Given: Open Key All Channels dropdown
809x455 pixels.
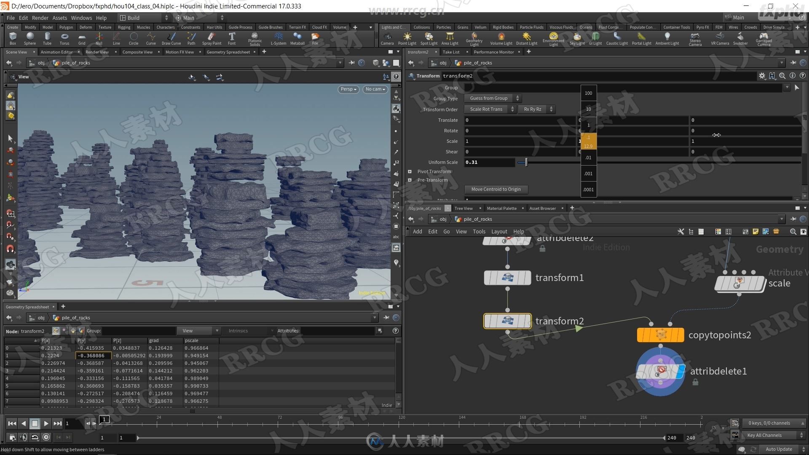Looking at the screenshot, I should point(773,435).
